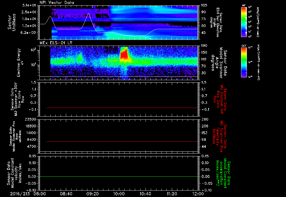Click the 105 degree elevation tick label
Image resolution: width=286 pixels, height=197 pixels.
pyautogui.click(x=204, y=5)
